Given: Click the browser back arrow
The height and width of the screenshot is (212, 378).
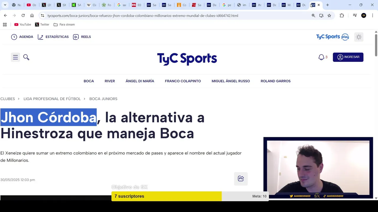Looking at the screenshot, I should (x=5, y=16).
